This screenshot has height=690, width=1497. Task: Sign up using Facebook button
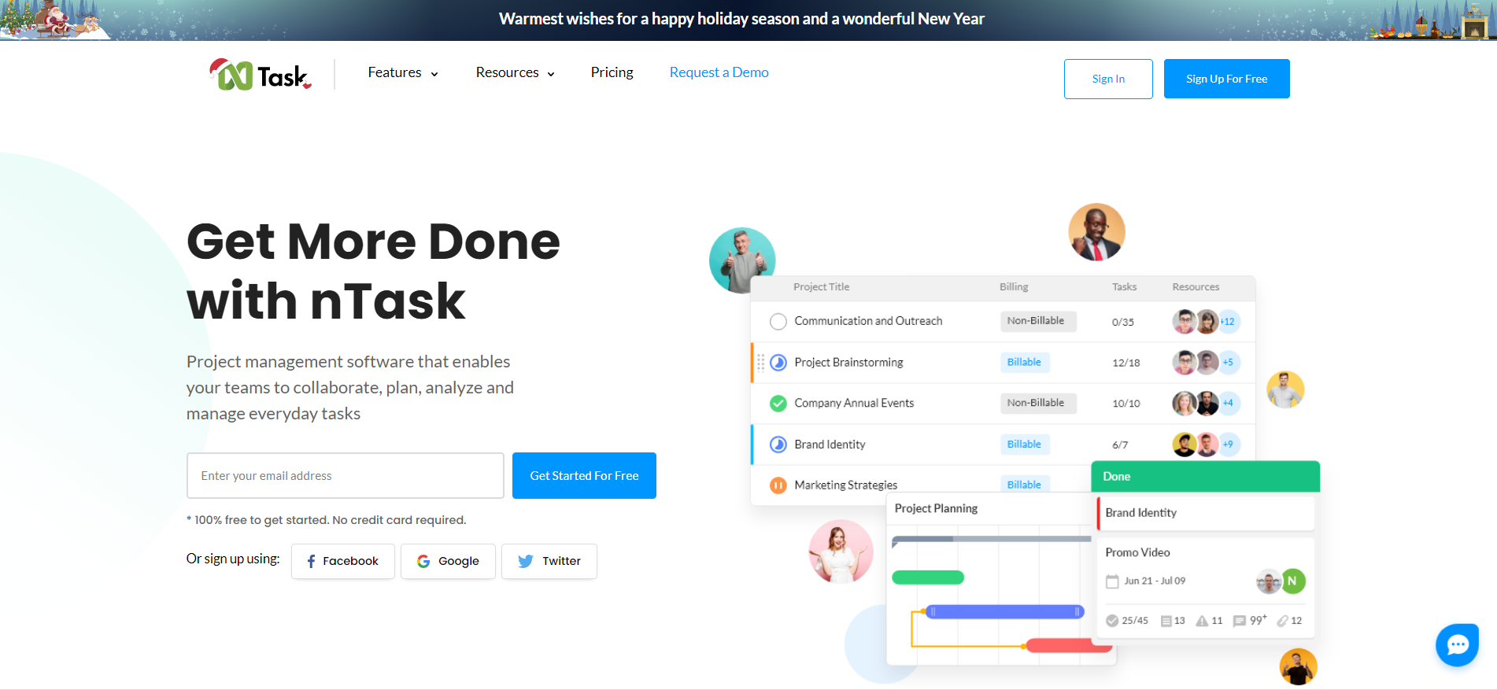click(x=343, y=561)
